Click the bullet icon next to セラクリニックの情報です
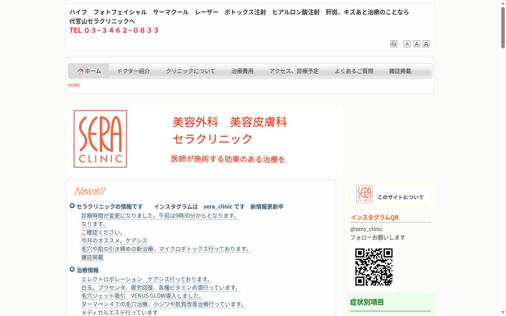This screenshot has width=506, height=316. pyautogui.click(x=72, y=206)
